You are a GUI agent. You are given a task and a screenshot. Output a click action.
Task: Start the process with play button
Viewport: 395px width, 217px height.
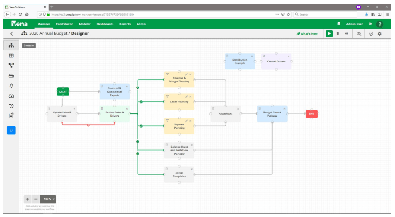tap(329, 33)
